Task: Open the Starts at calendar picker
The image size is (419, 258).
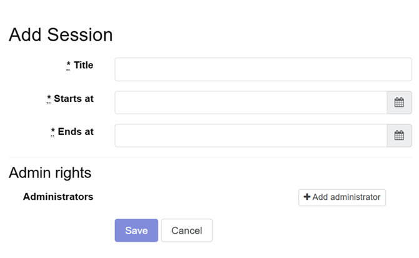Action: (x=399, y=102)
